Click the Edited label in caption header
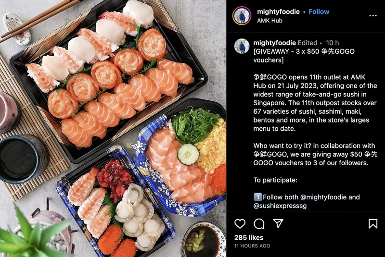The image size is (385, 257). point(308,43)
